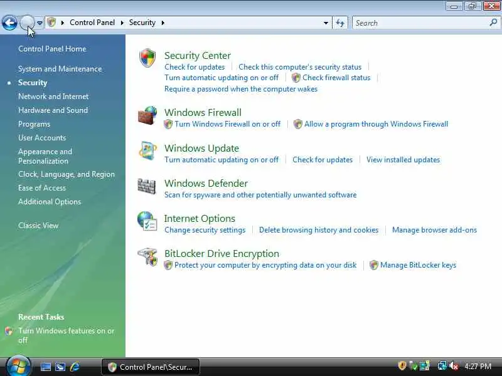Open User Accounts category
502x376 pixels.
(42, 138)
